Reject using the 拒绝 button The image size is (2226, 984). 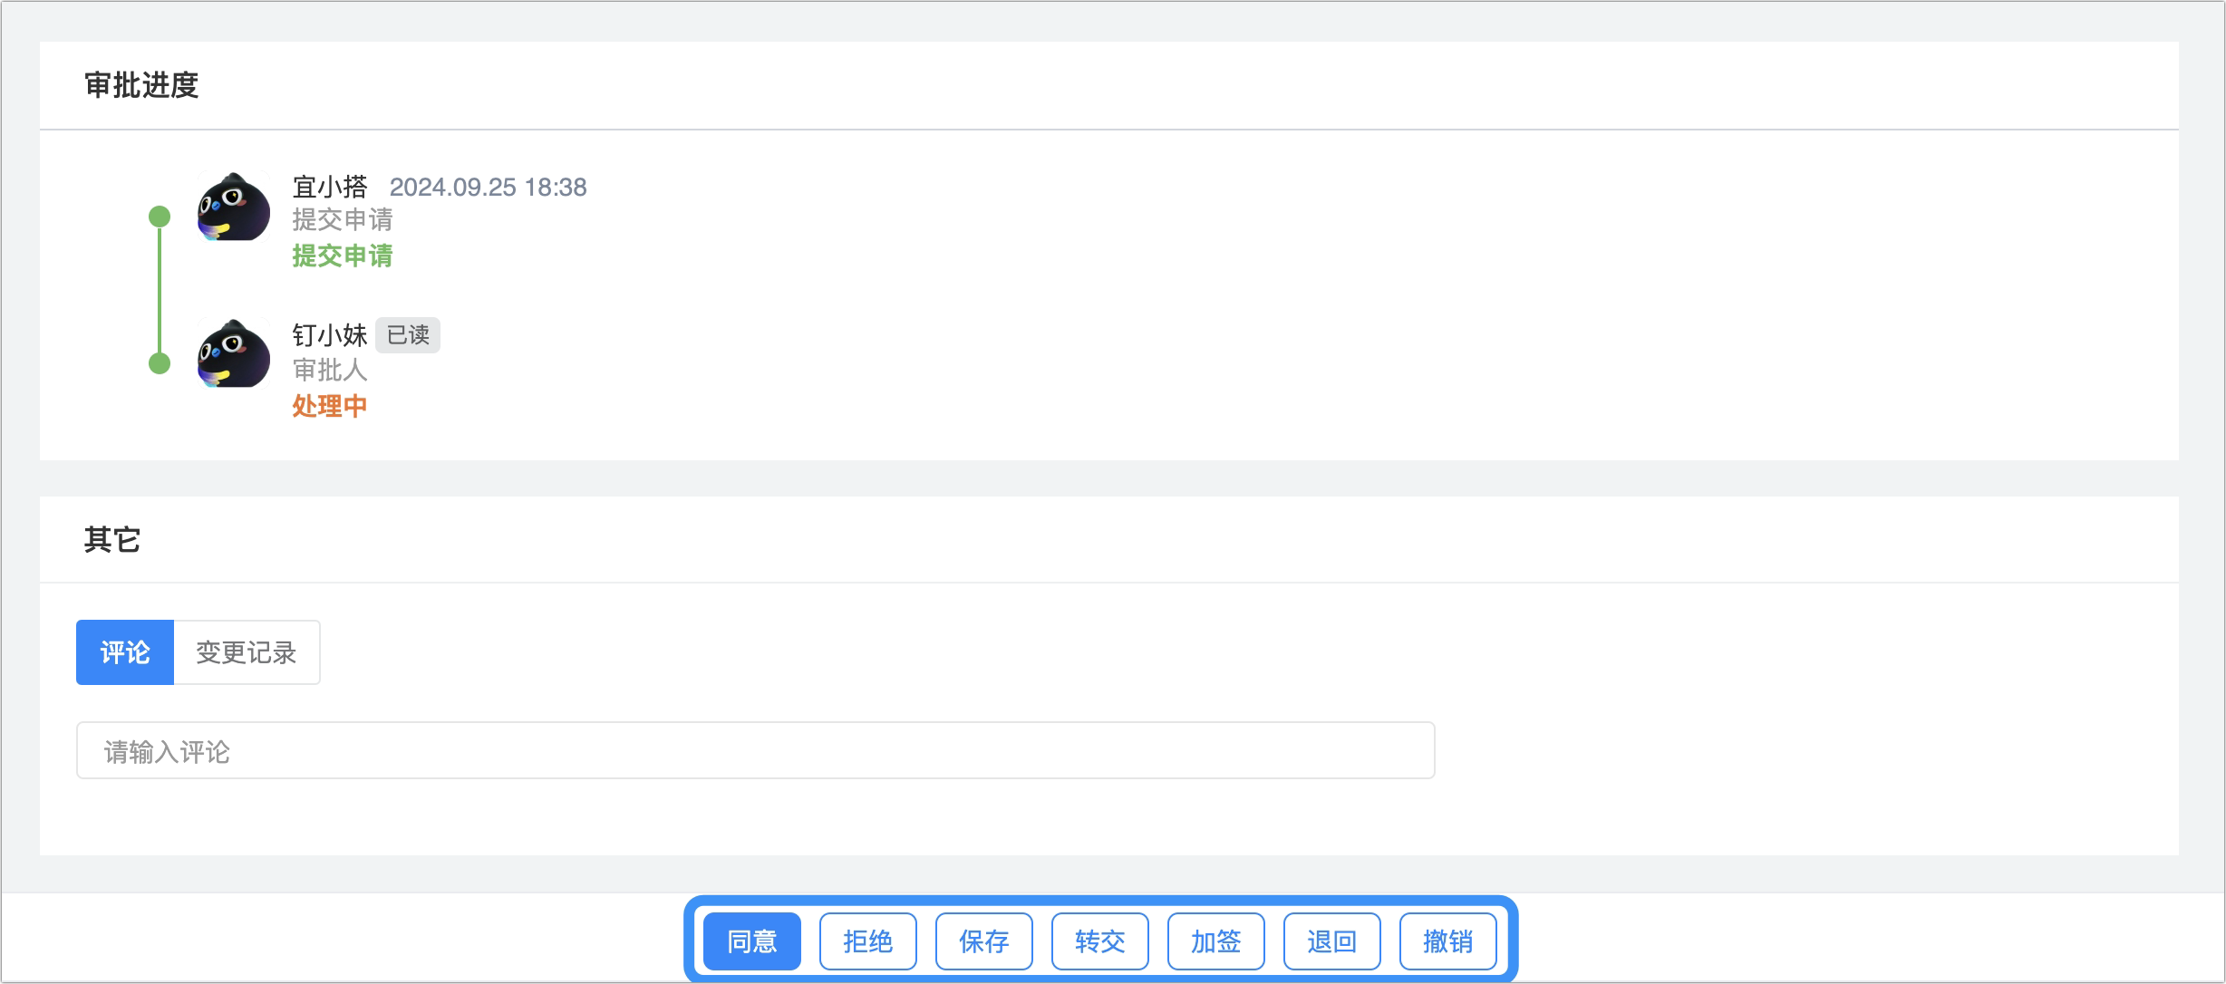868,941
